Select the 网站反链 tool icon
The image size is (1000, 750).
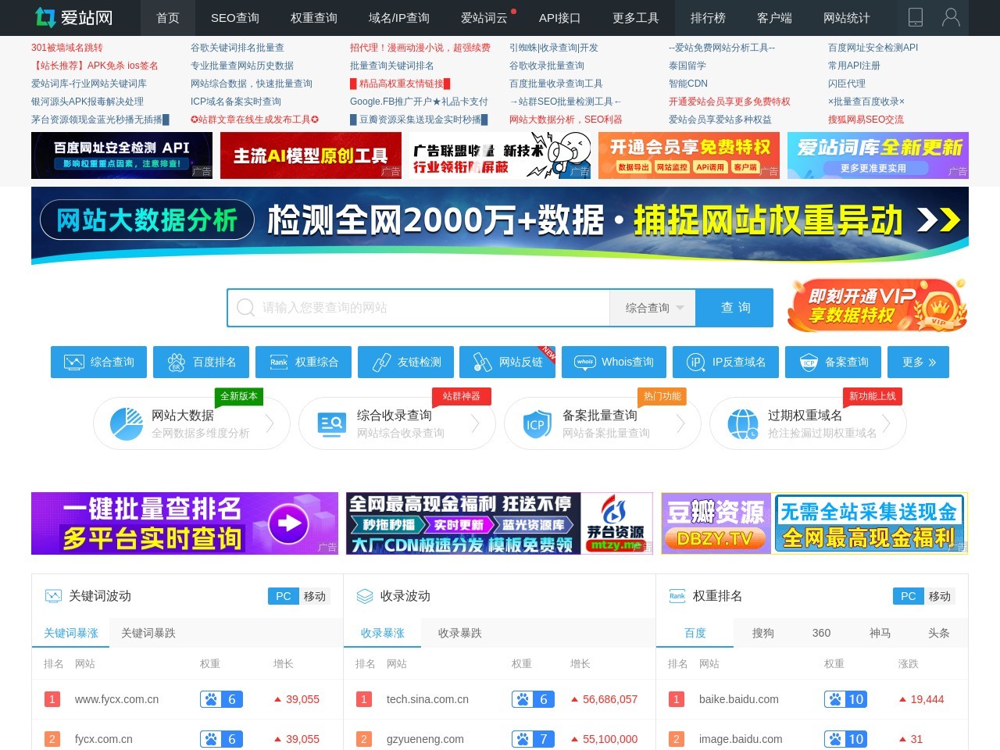click(482, 362)
